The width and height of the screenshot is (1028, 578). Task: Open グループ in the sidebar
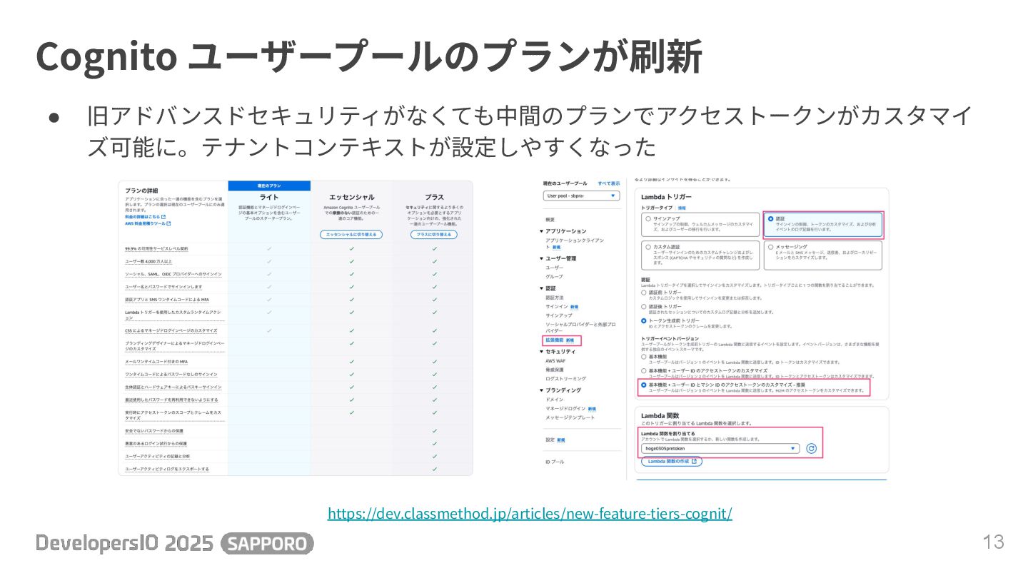click(x=554, y=276)
